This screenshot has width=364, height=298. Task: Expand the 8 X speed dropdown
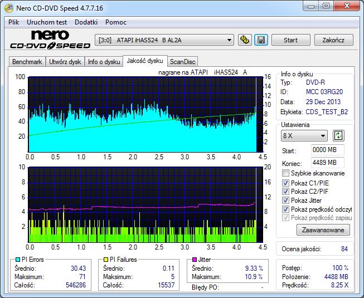[304, 136]
